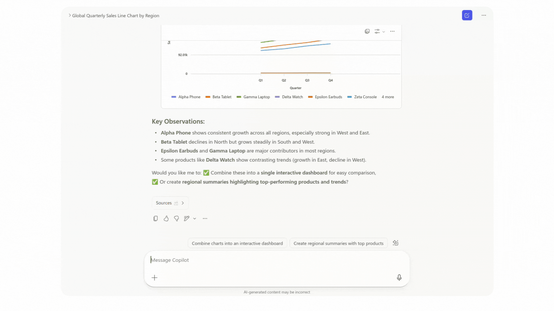
Task: Click Combine charts into an interactive dashboard
Action: click(237, 243)
